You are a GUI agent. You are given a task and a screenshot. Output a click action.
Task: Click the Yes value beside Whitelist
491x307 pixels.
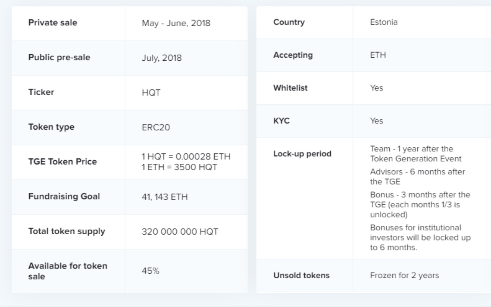point(377,88)
